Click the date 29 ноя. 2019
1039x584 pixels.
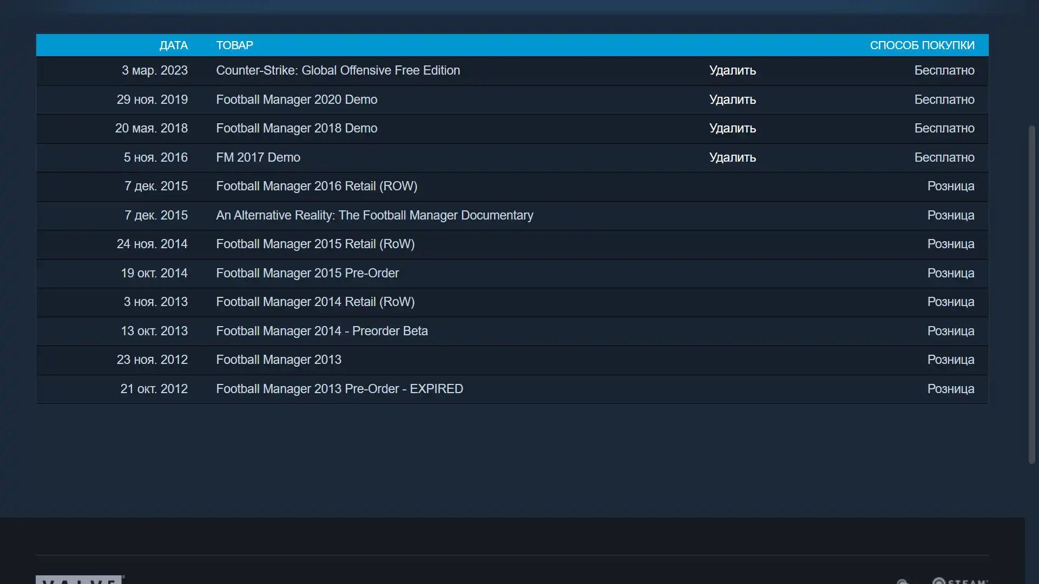tap(152, 99)
